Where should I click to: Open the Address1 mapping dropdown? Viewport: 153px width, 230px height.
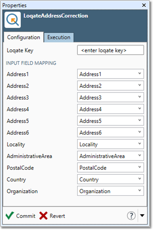coord(111,74)
